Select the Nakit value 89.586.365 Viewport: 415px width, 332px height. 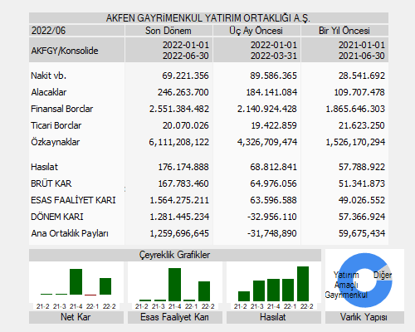273,76
